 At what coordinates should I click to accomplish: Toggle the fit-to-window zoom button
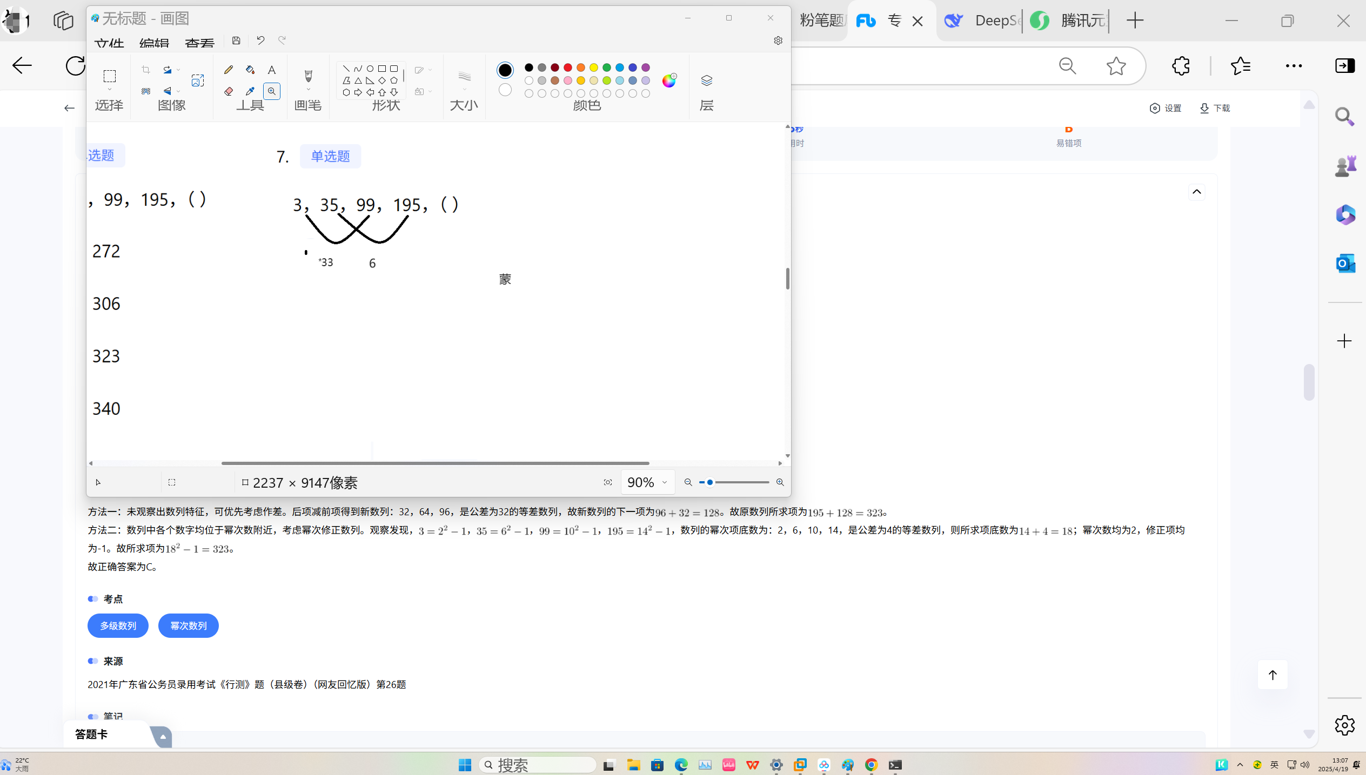click(608, 482)
